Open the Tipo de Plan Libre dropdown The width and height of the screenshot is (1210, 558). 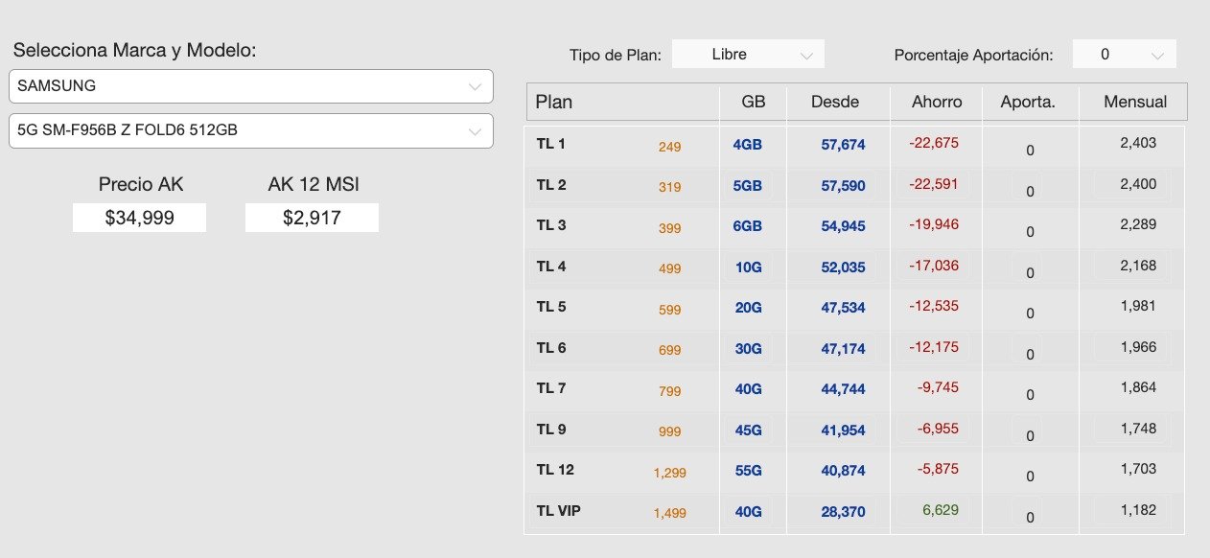click(748, 55)
